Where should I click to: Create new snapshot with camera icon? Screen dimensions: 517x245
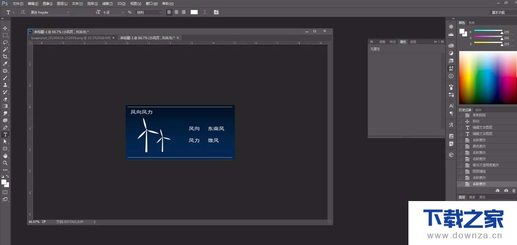click(x=506, y=191)
